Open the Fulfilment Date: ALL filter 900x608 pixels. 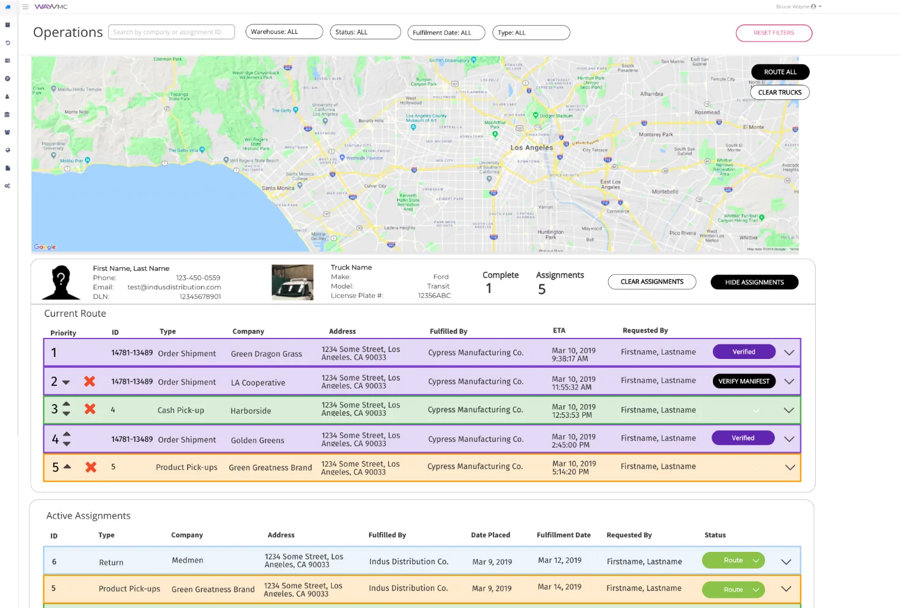(x=446, y=33)
